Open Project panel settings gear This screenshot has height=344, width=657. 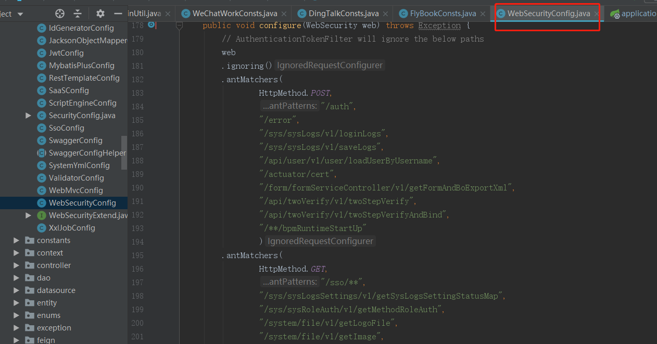click(x=100, y=14)
